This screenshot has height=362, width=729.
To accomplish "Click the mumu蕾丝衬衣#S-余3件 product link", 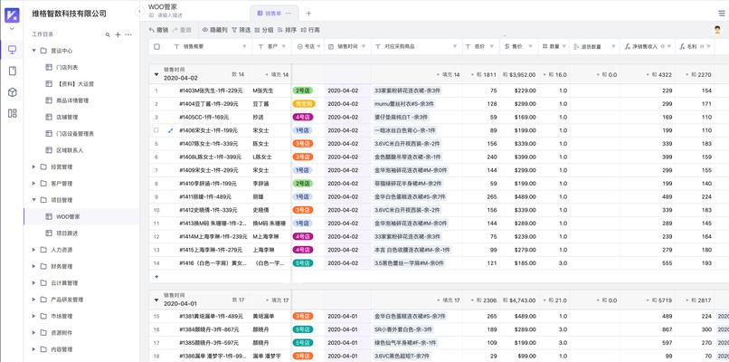I will click(x=404, y=104).
